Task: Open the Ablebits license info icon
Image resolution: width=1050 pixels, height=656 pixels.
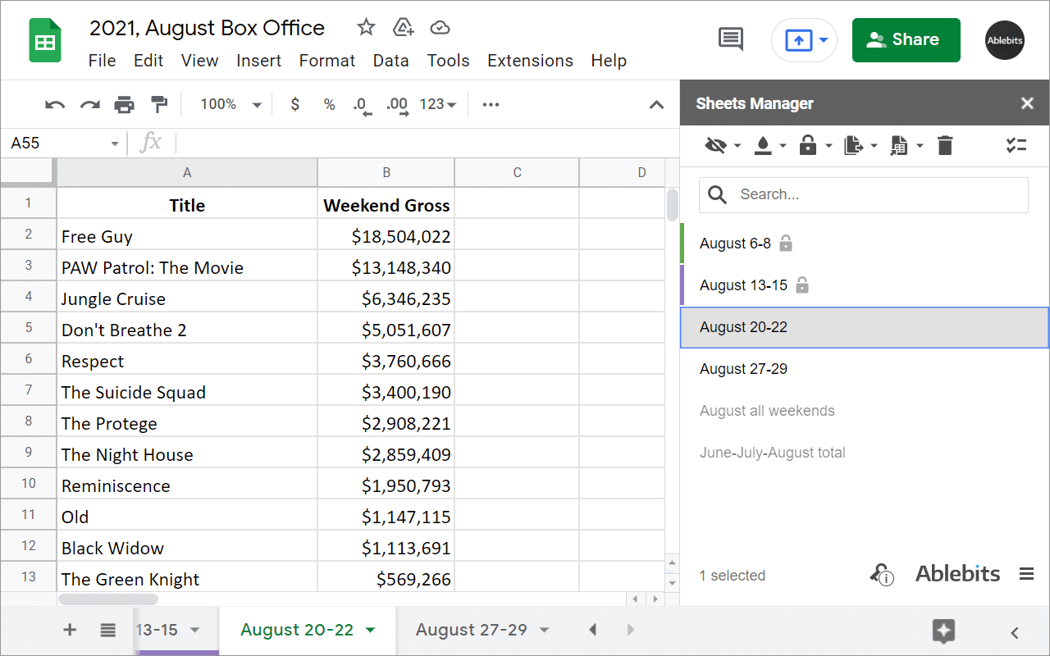Action: point(881,575)
